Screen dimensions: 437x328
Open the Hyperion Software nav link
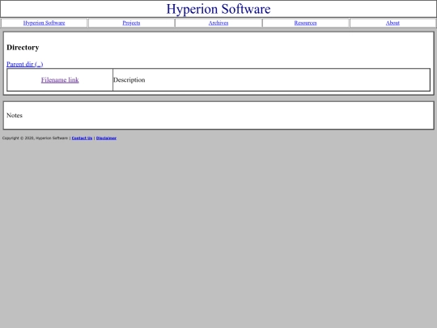click(x=44, y=23)
